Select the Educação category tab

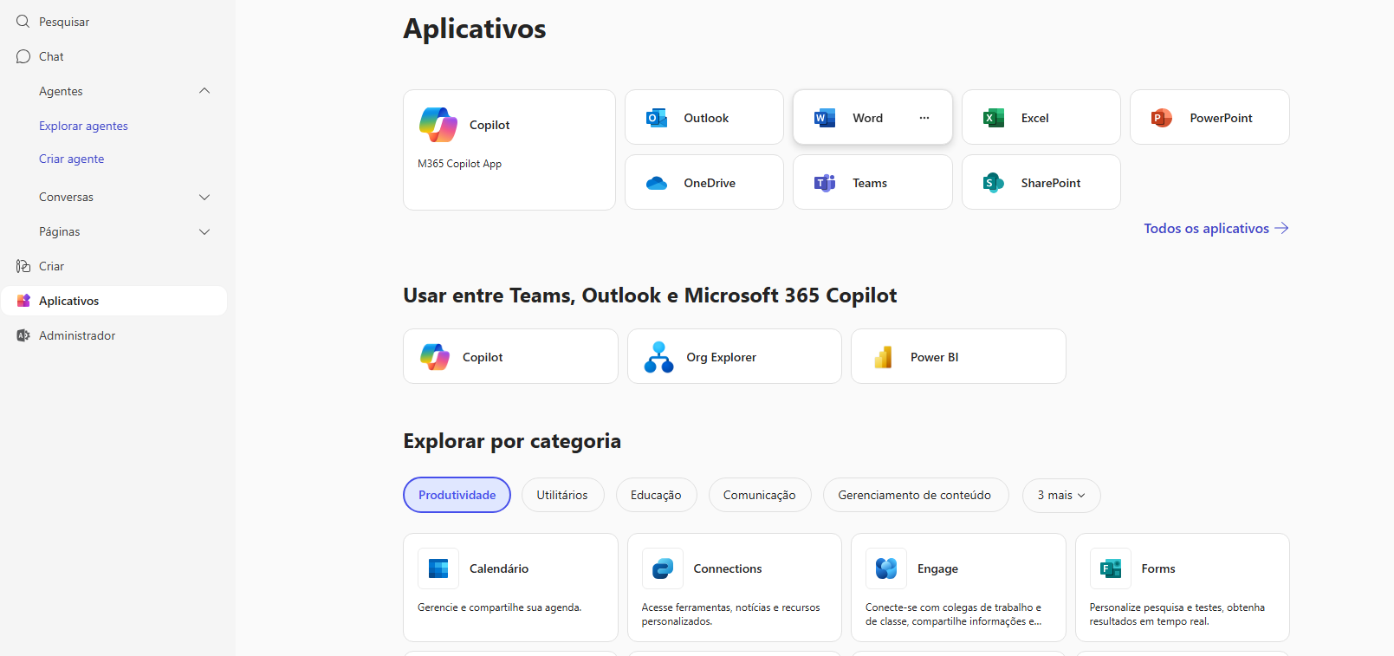[656, 495]
